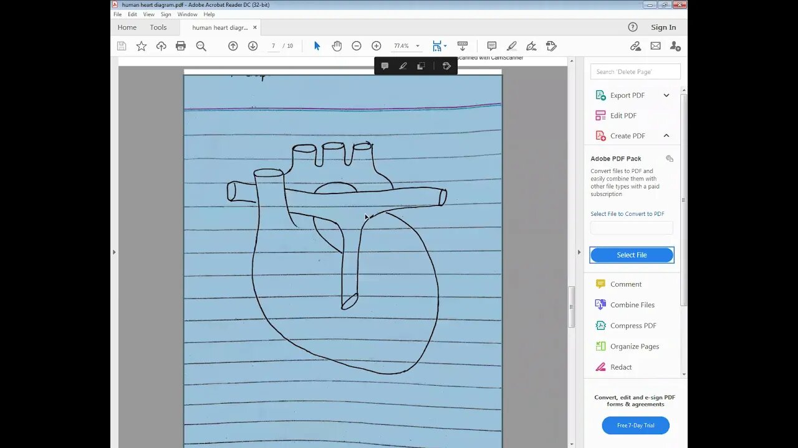
Task: Zoom in with the plus icon
Action: pyautogui.click(x=377, y=46)
